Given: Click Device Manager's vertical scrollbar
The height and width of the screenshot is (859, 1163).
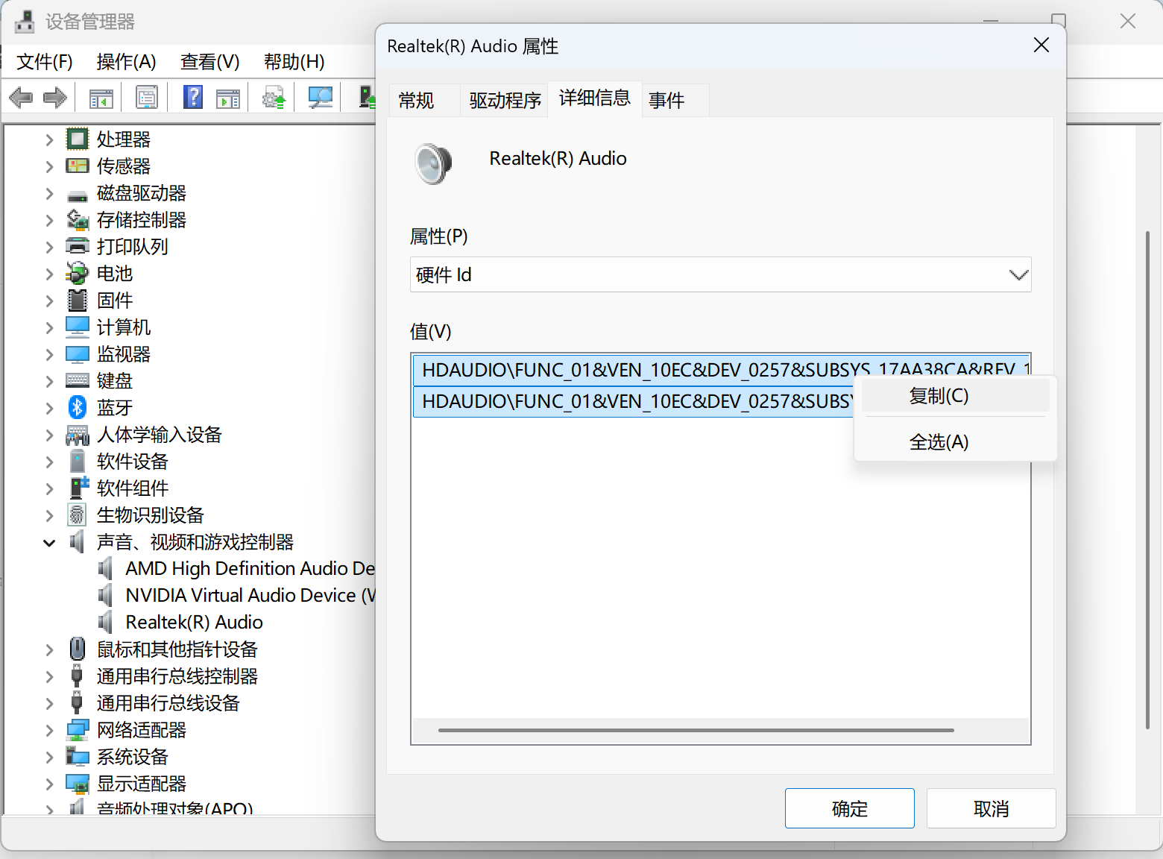Looking at the screenshot, I should click(1147, 480).
